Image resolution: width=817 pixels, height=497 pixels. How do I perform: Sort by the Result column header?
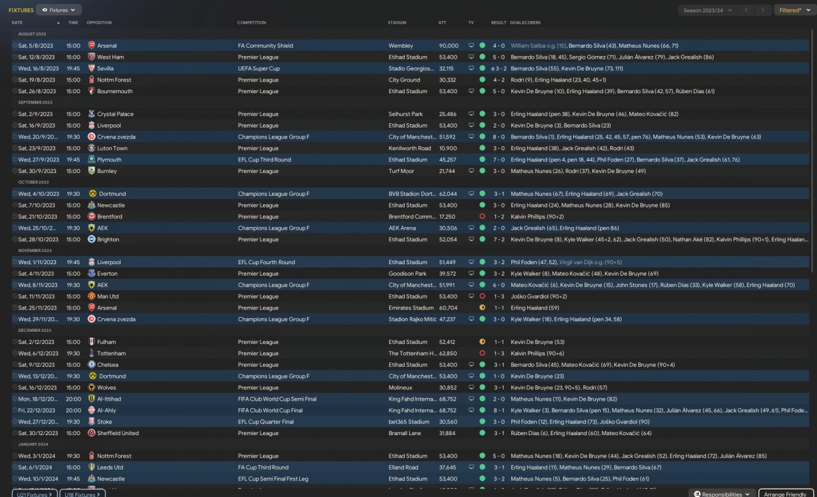tap(498, 22)
